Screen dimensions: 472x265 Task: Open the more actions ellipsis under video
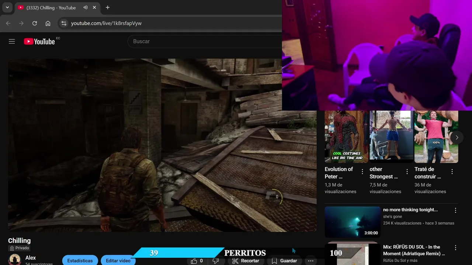point(310,261)
